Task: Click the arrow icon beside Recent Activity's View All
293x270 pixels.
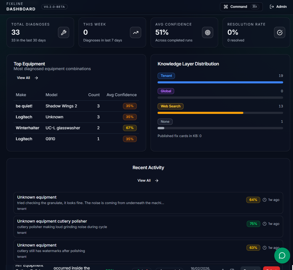Action: coord(157,180)
